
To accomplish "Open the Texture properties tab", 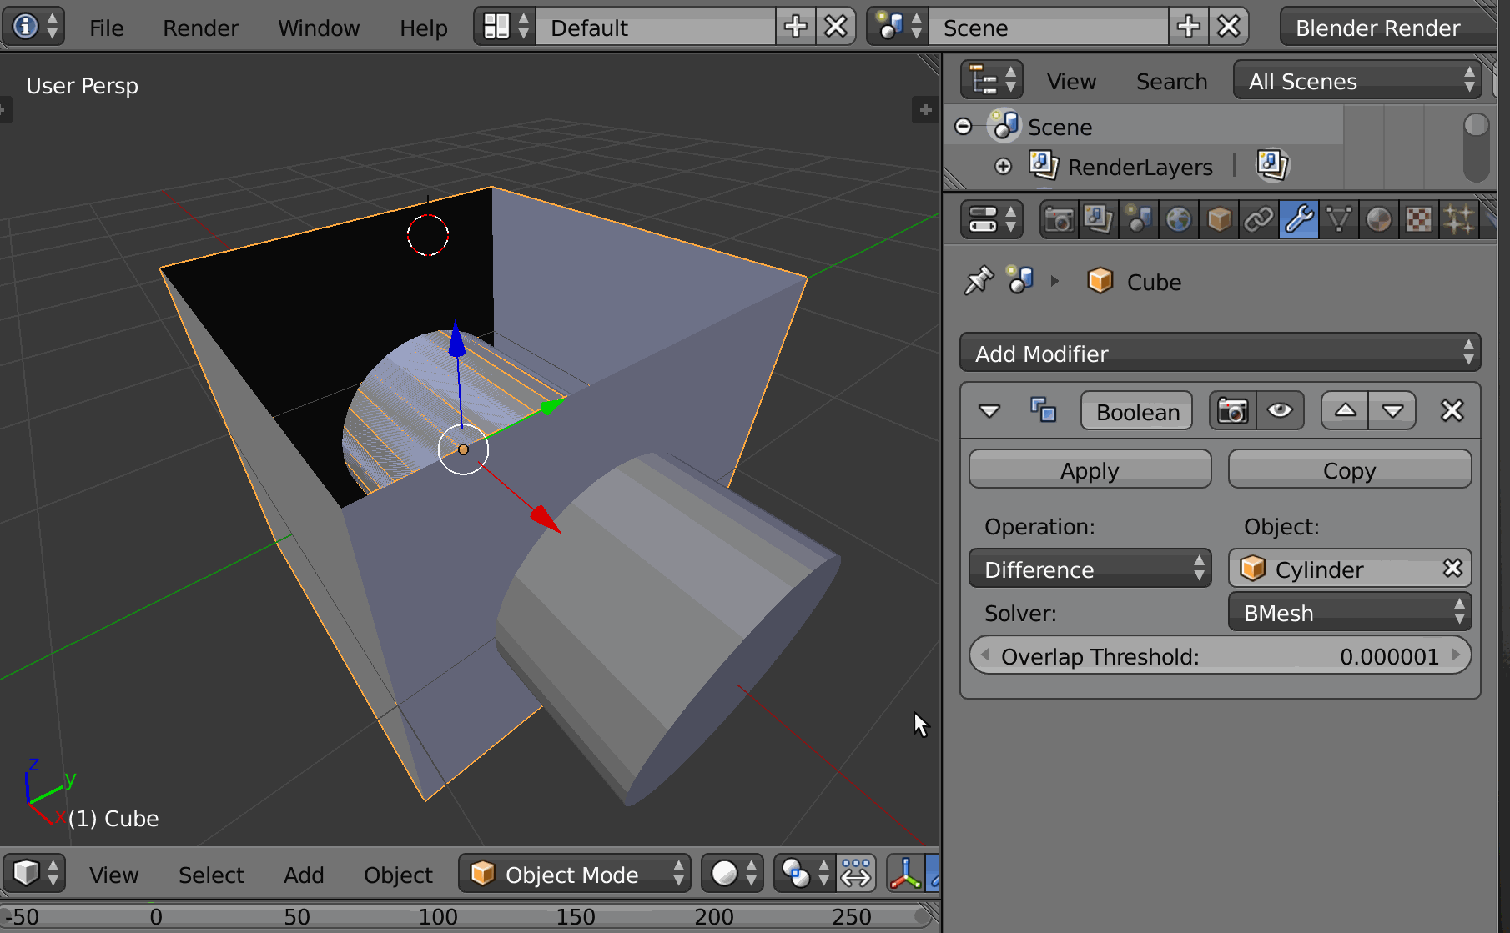I will coord(1418,218).
